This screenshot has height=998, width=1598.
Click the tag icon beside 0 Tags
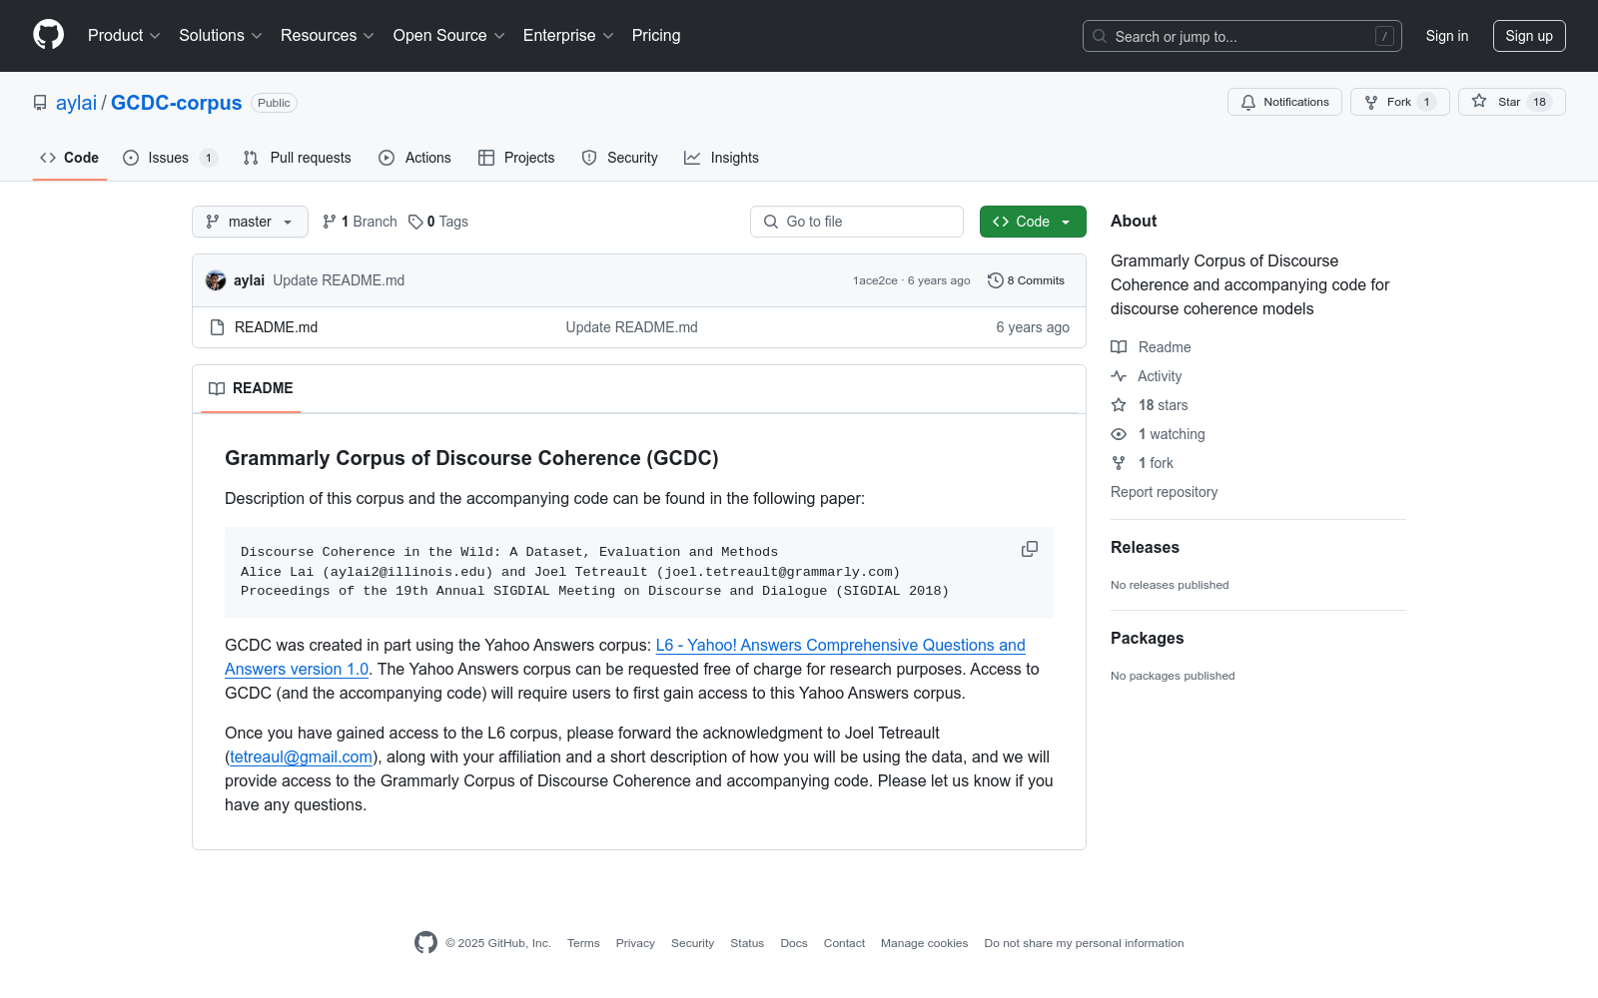(x=415, y=222)
